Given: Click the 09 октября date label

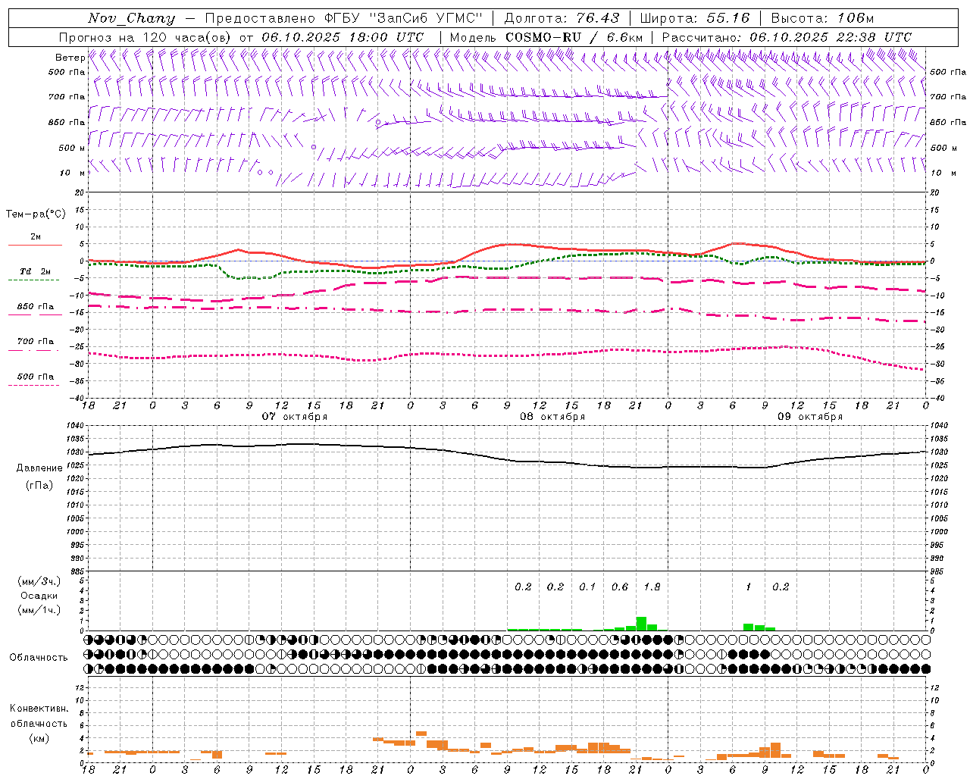Looking at the screenshot, I should coord(810,417).
